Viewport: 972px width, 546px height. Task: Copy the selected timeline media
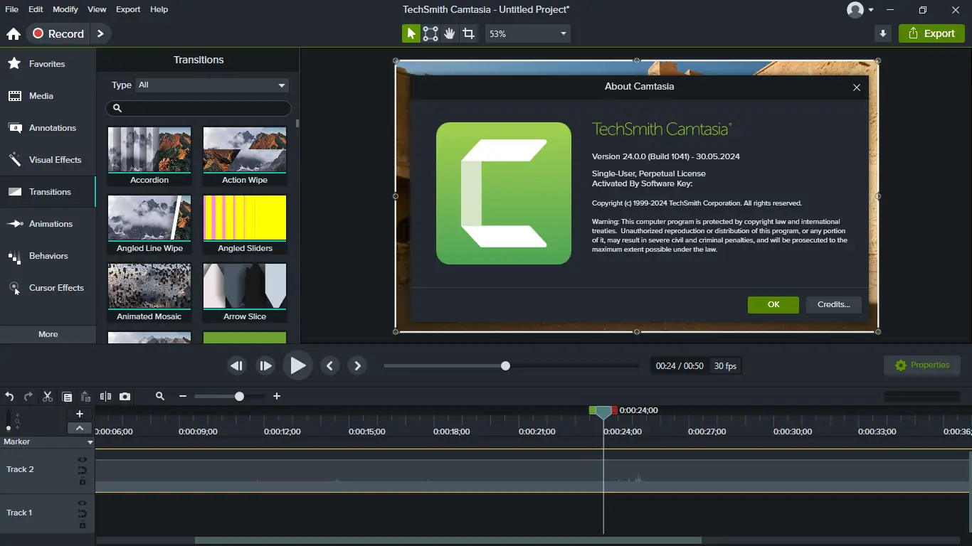(67, 397)
